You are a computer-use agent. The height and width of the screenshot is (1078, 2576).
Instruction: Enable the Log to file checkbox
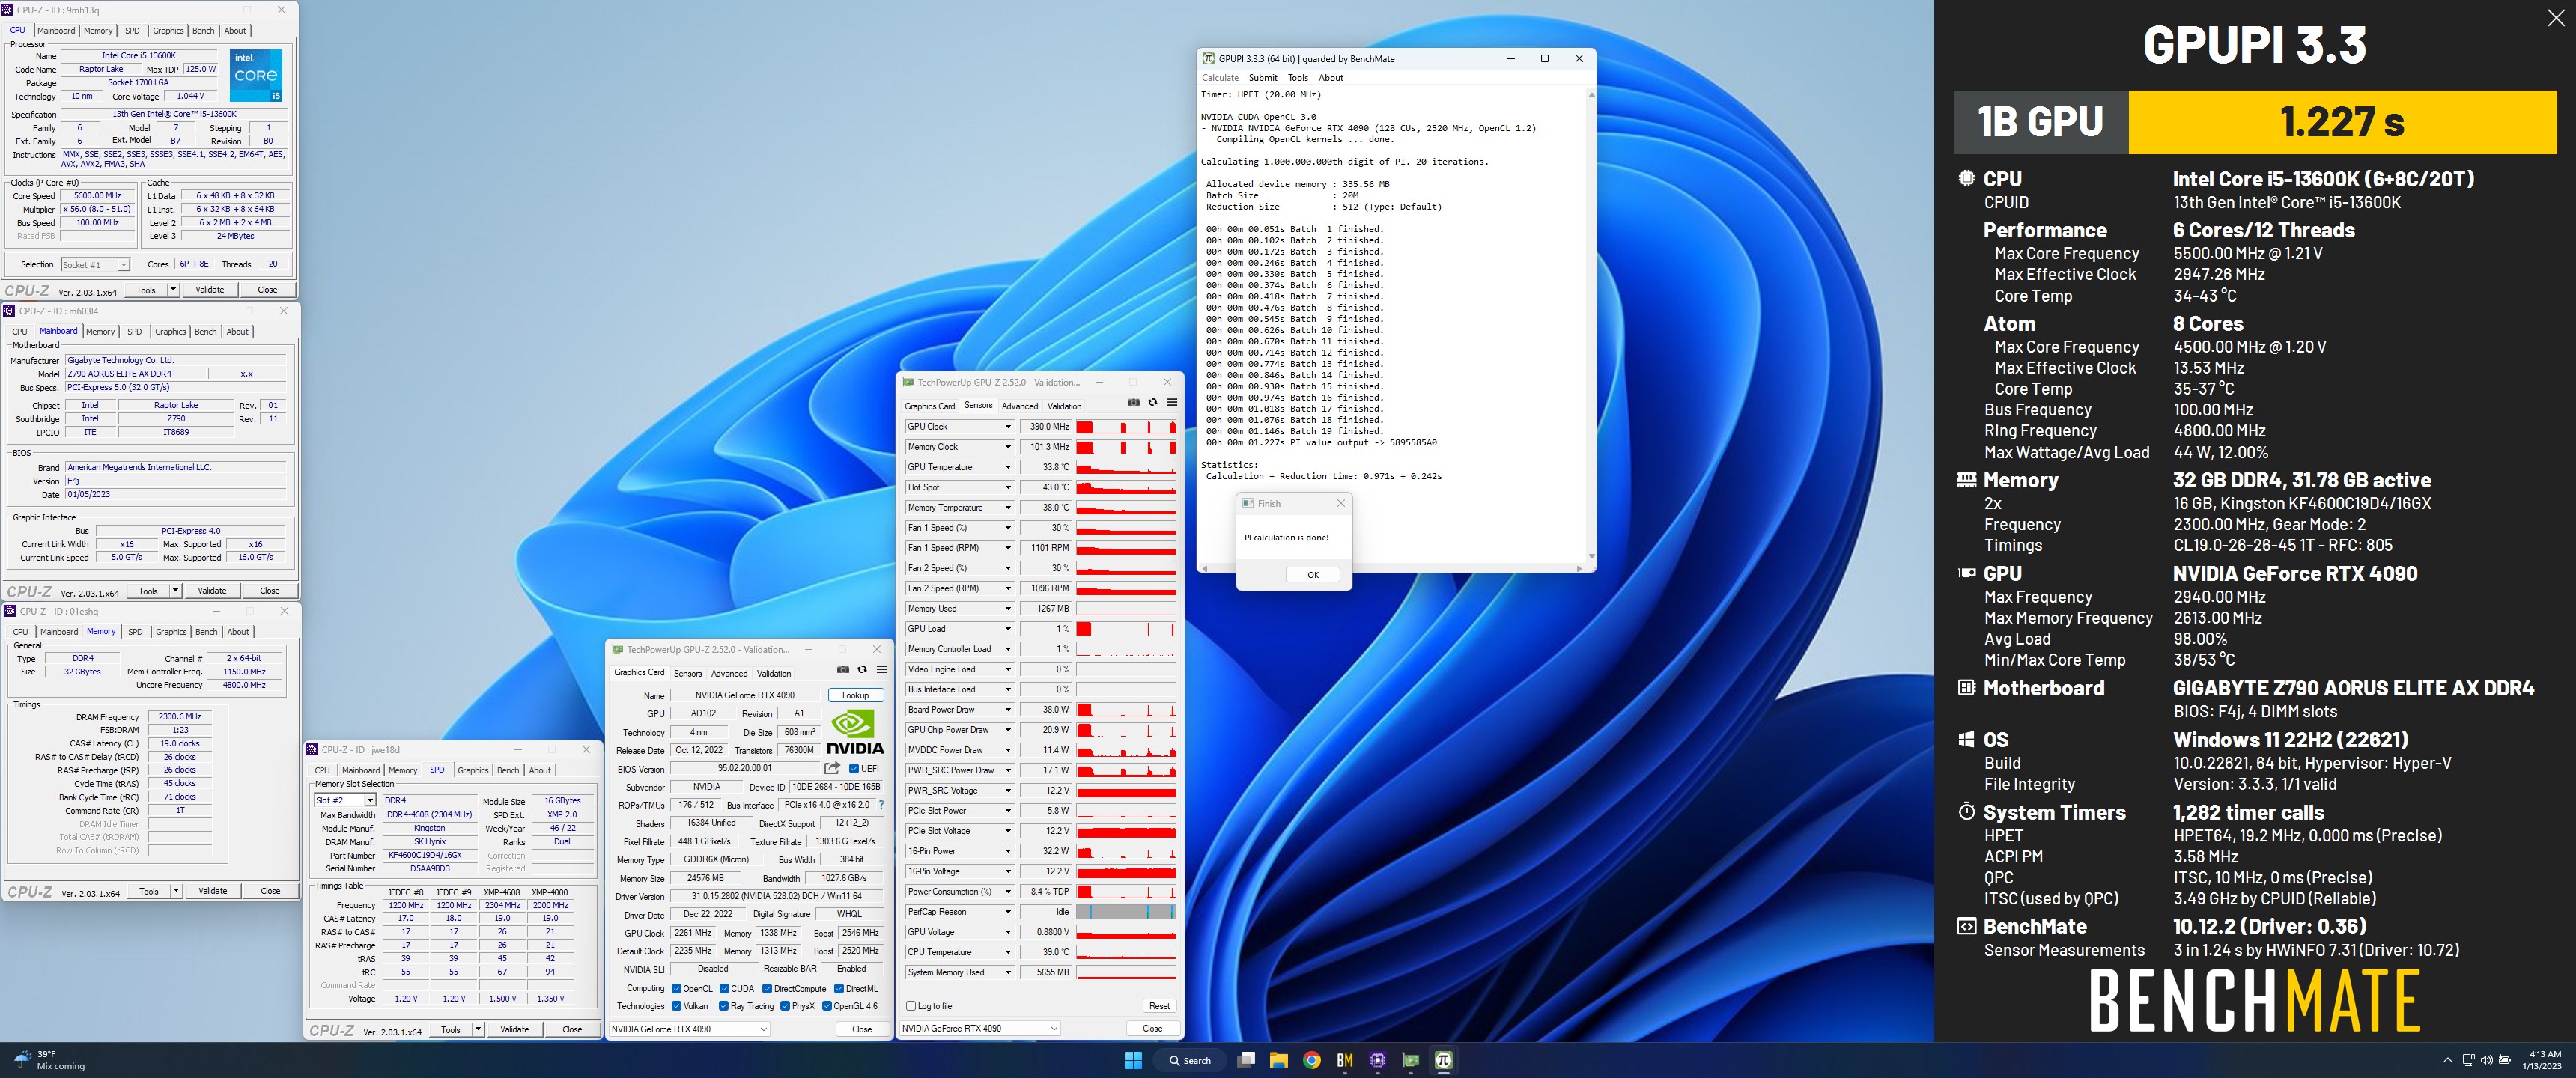(x=910, y=1006)
